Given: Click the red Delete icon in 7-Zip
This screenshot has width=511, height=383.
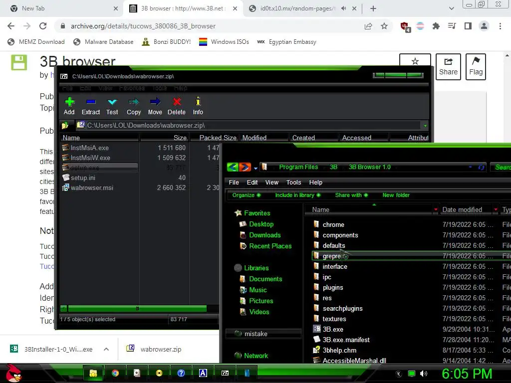Looking at the screenshot, I should (x=177, y=106).
